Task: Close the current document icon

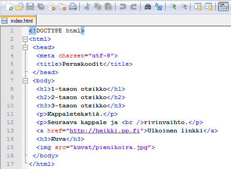Action: (x=51, y=7)
